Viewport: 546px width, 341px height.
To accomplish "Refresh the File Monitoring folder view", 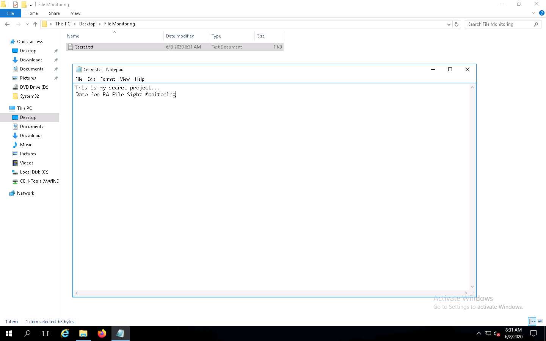I will 457,24.
